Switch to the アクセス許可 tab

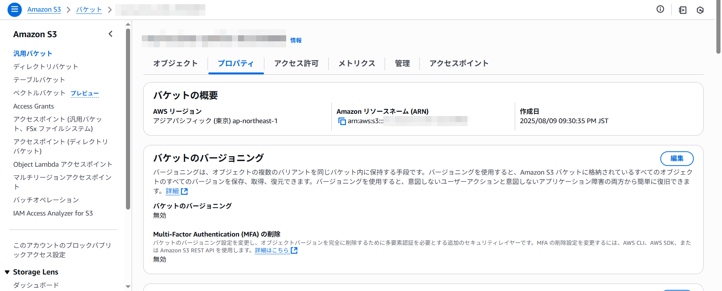[x=296, y=63]
